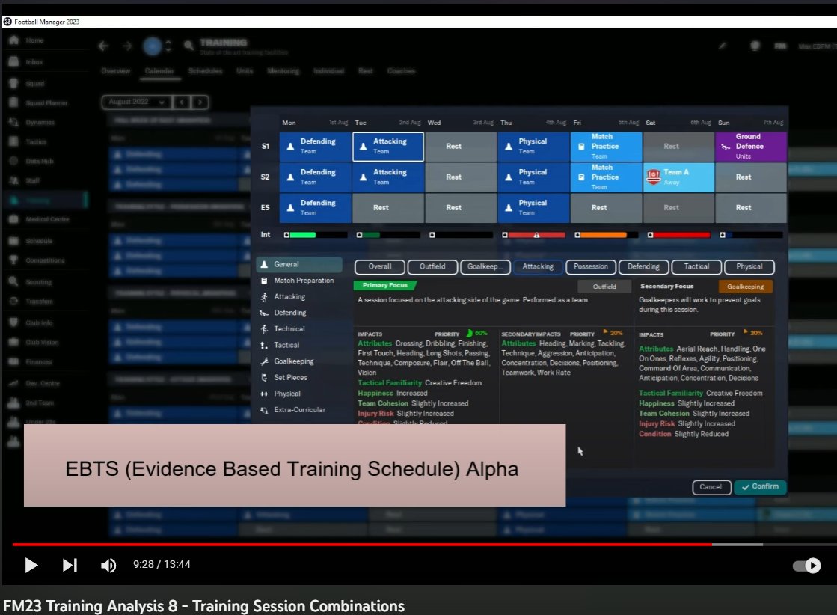Switch to the Calendar tab
This screenshot has height=615, width=837.
pyautogui.click(x=159, y=71)
